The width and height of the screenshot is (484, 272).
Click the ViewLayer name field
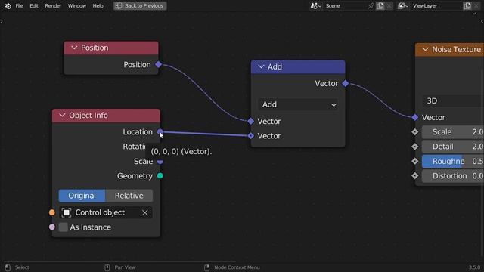(436, 6)
